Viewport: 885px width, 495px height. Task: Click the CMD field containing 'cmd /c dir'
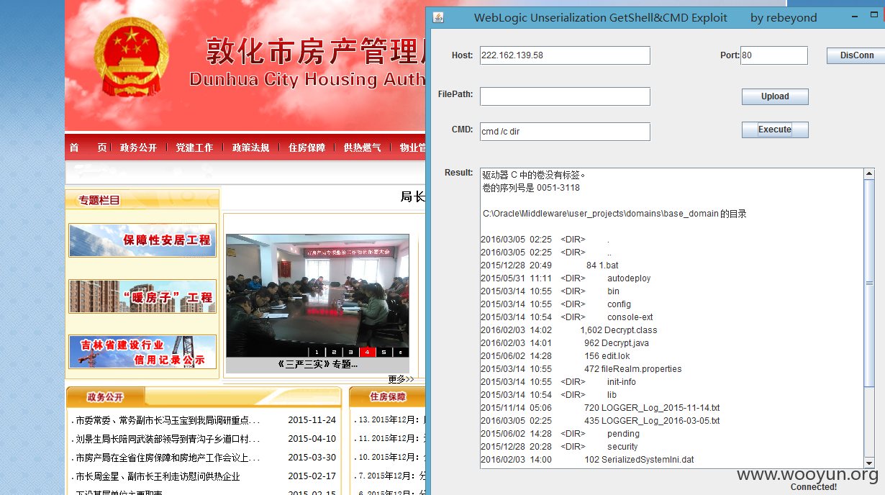pos(565,132)
